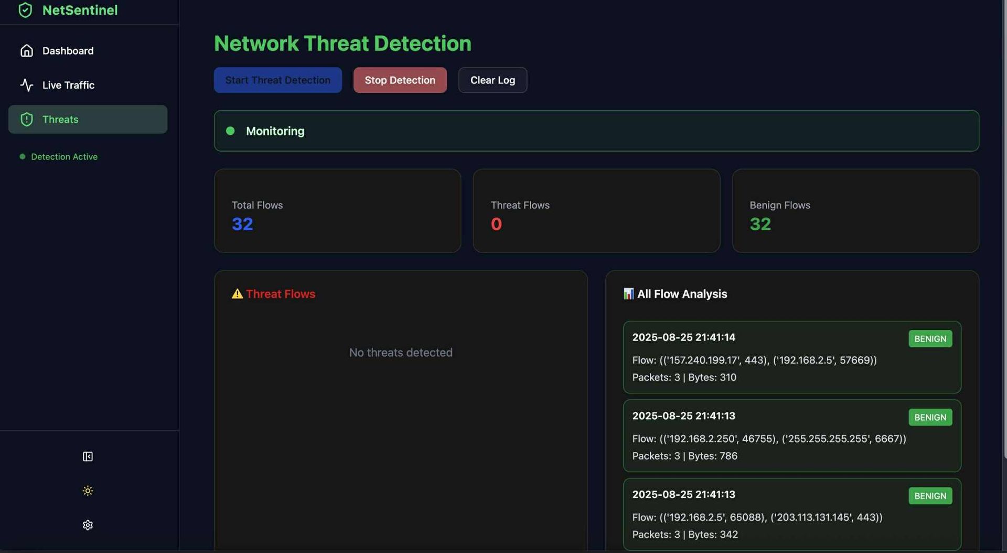Click the green Monitoring status dot
The image size is (1007, 553).
coord(230,131)
